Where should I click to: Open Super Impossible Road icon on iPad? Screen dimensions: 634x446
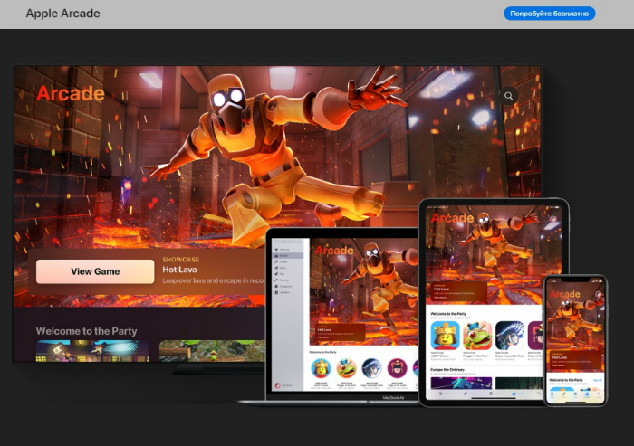click(x=510, y=336)
